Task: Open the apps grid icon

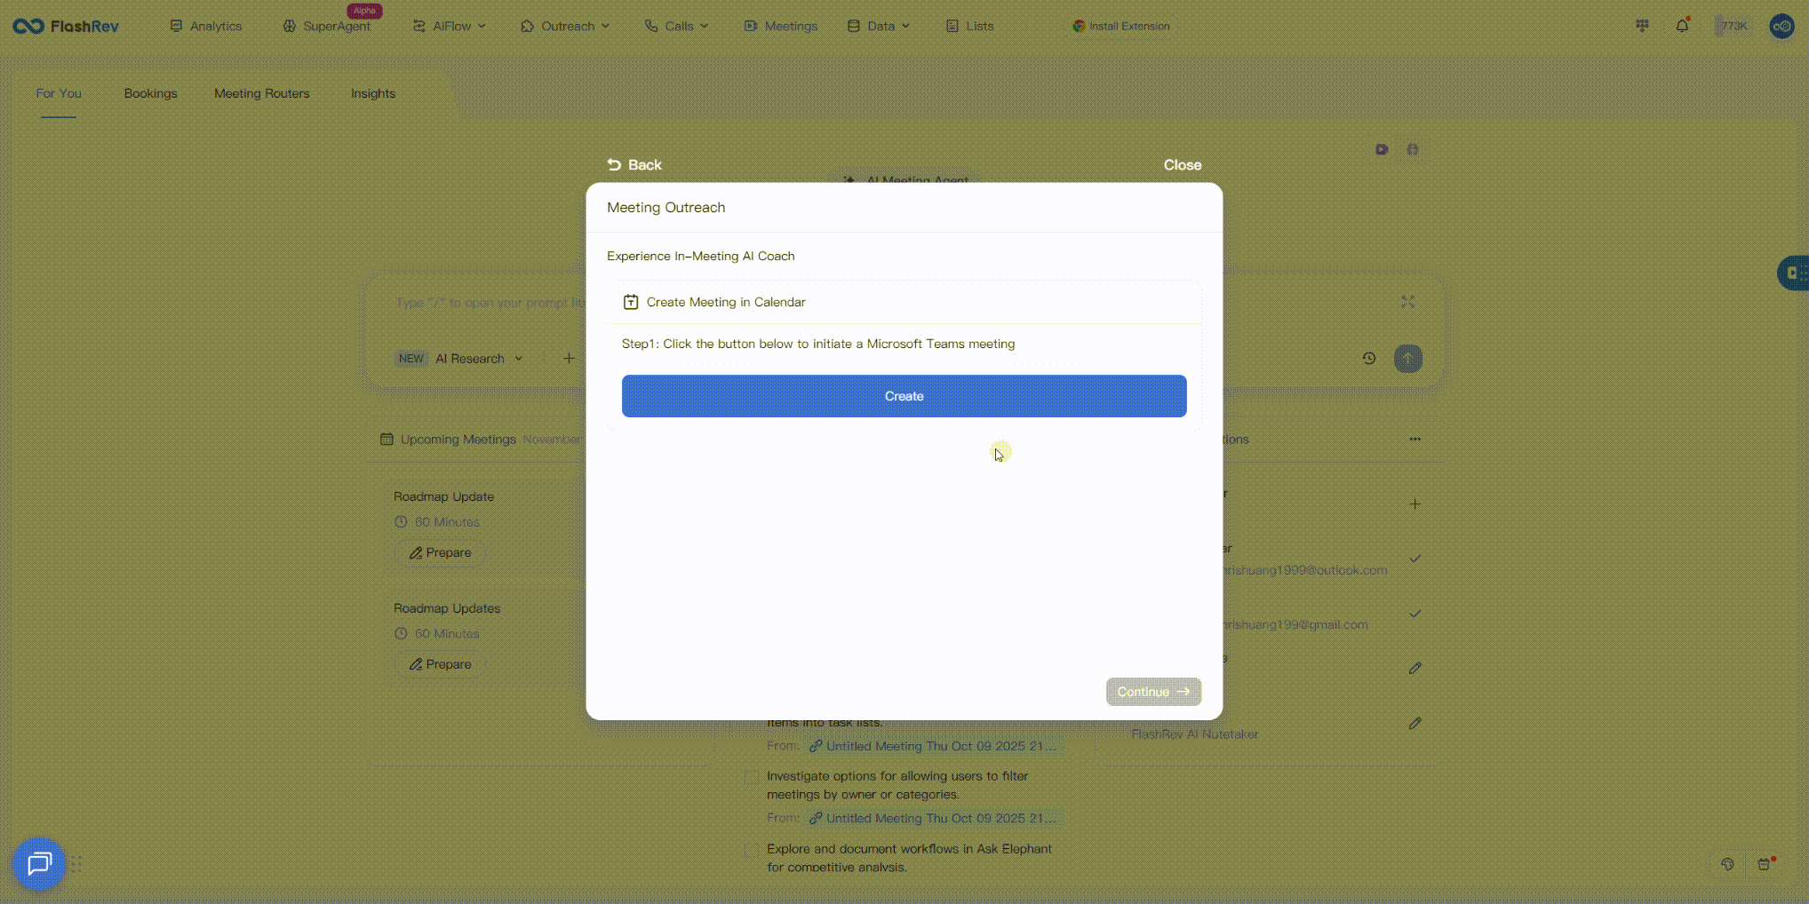Action: point(1642,26)
